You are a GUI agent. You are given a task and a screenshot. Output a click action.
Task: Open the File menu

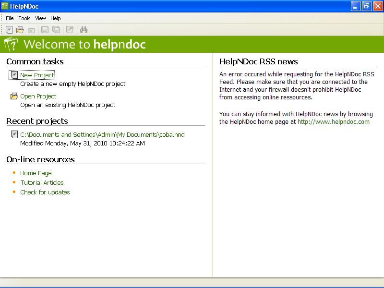[x=10, y=18]
